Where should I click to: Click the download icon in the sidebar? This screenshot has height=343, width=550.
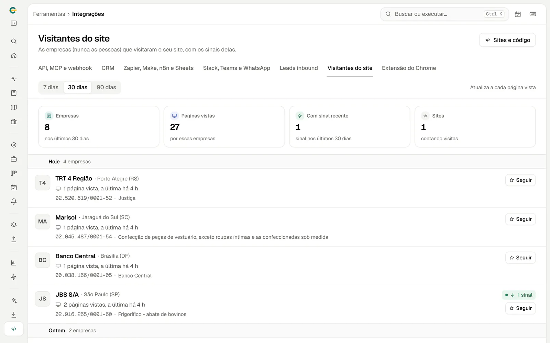coord(14,315)
